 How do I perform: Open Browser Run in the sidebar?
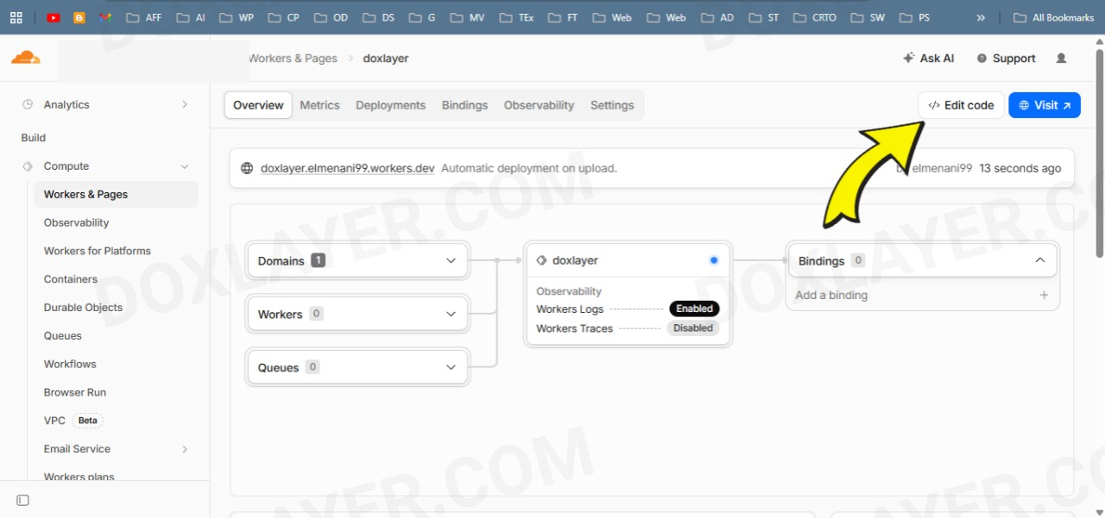pyautogui.click(x=75, y=392)
